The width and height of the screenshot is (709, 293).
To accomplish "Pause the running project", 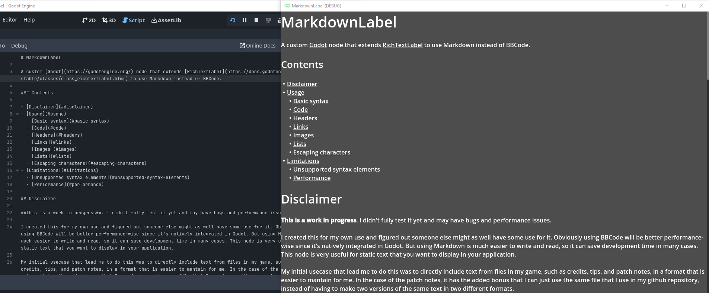I will [x=245, y=20].
